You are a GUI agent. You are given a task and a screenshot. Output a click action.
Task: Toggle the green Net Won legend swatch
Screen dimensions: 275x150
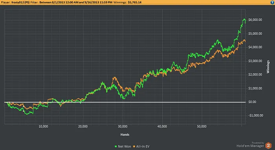click(x=115, y=146)
